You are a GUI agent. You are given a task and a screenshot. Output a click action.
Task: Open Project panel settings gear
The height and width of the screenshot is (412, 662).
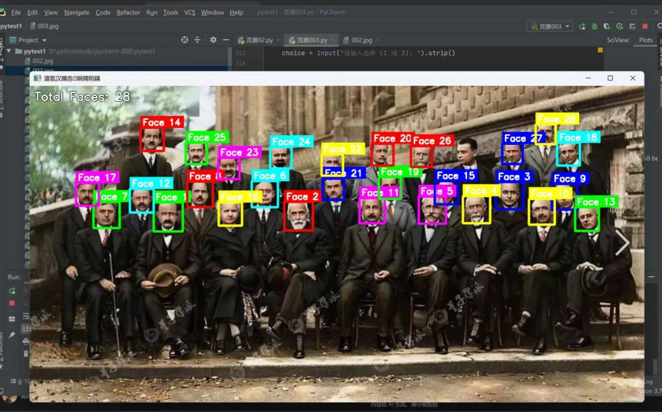point(213,40)
